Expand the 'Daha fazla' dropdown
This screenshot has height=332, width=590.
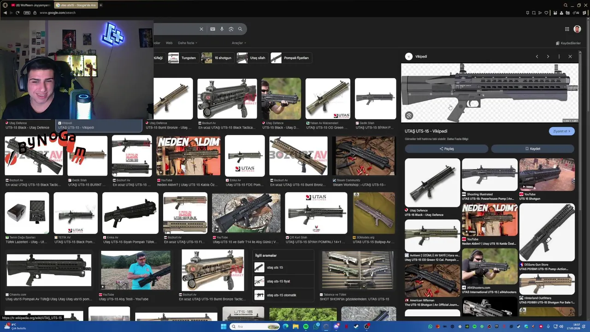click(187, 43)
